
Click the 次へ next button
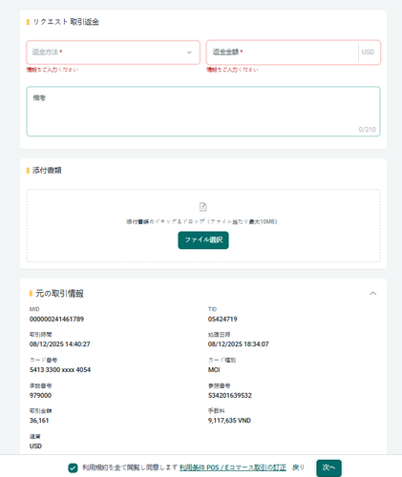point(328,467)
